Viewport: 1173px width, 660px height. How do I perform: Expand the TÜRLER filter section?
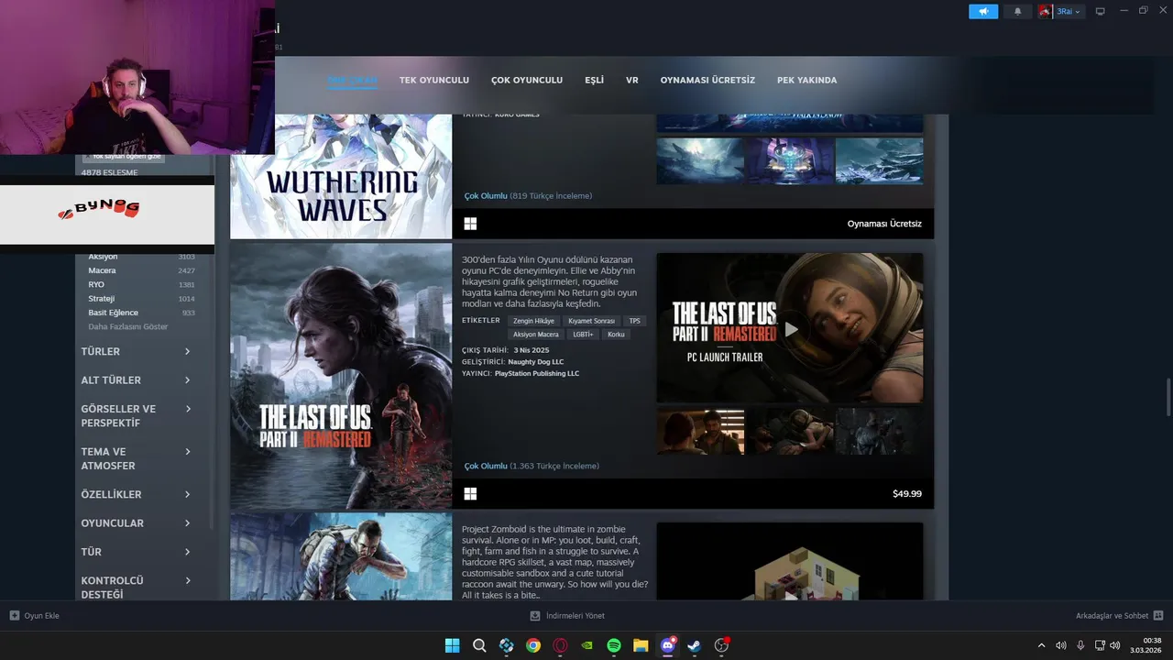[x=136, y=351]
